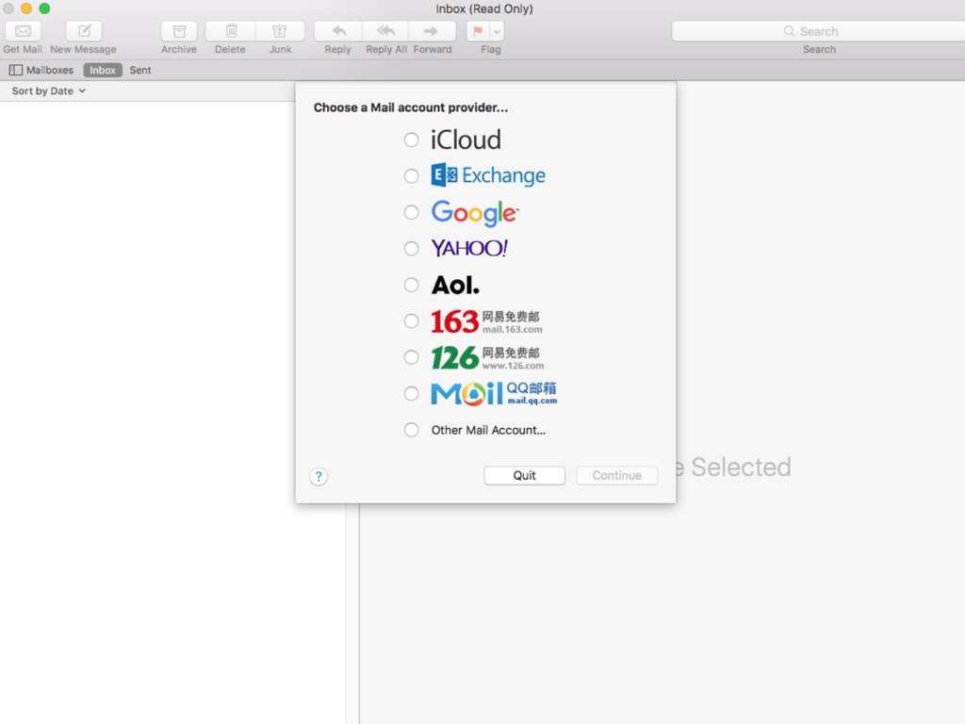This screenshot has height=724, width=965.
Task: Select the Aol radio button
Action: [x=411, y=285]
